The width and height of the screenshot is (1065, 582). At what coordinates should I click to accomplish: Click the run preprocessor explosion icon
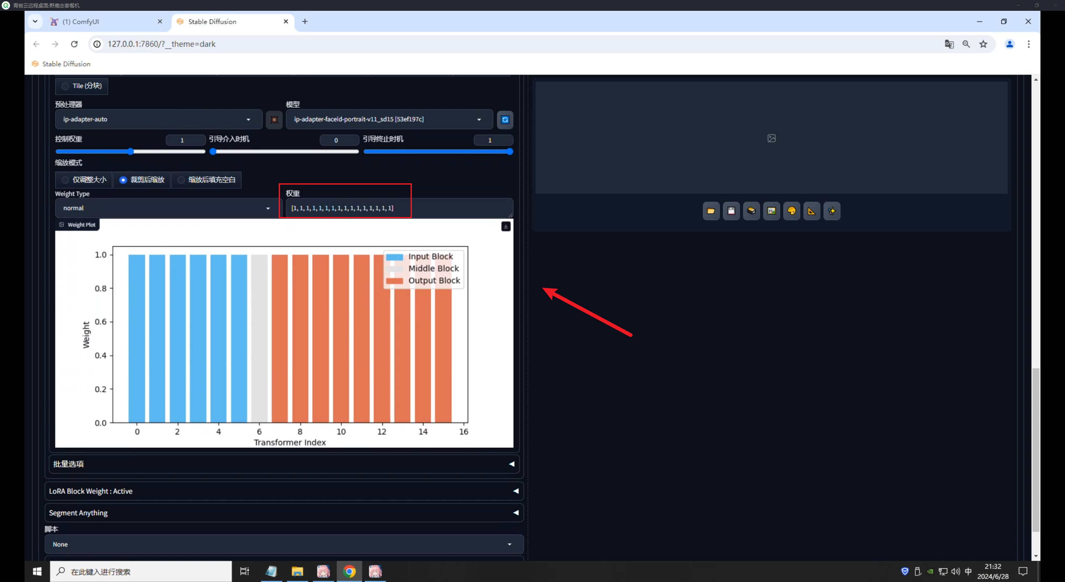click(x=274, y=120)
